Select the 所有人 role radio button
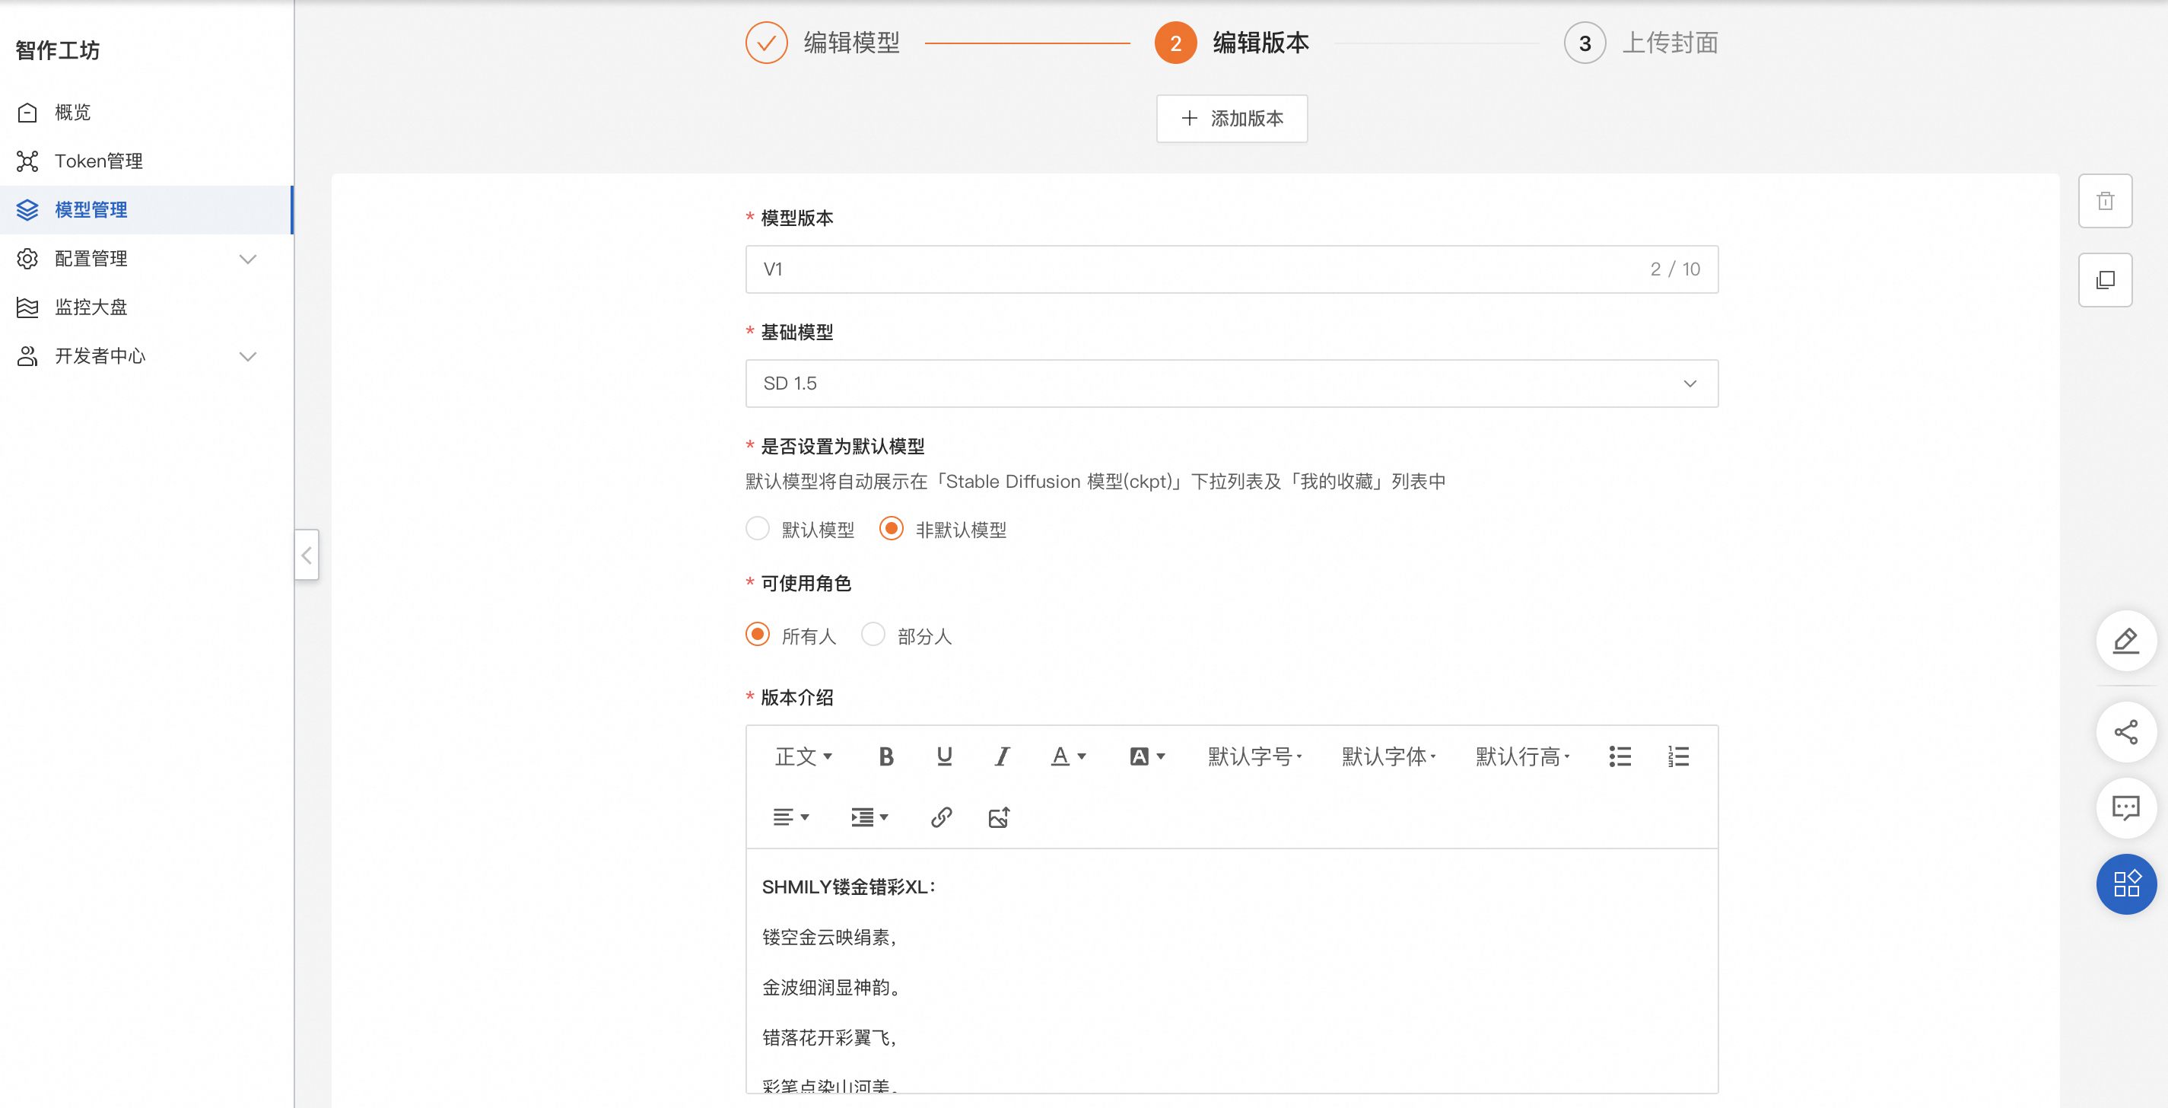Image resolution: width=2168 pixels, height=1108 pixels. [758, 634]
